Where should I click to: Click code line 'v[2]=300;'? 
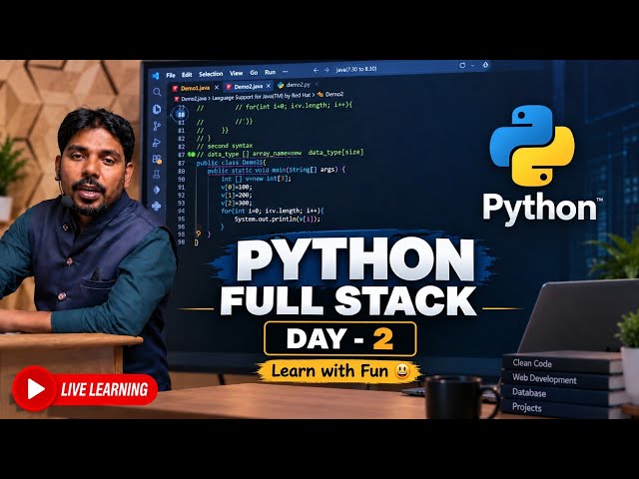pyautogui.click(x=237, y=203)
